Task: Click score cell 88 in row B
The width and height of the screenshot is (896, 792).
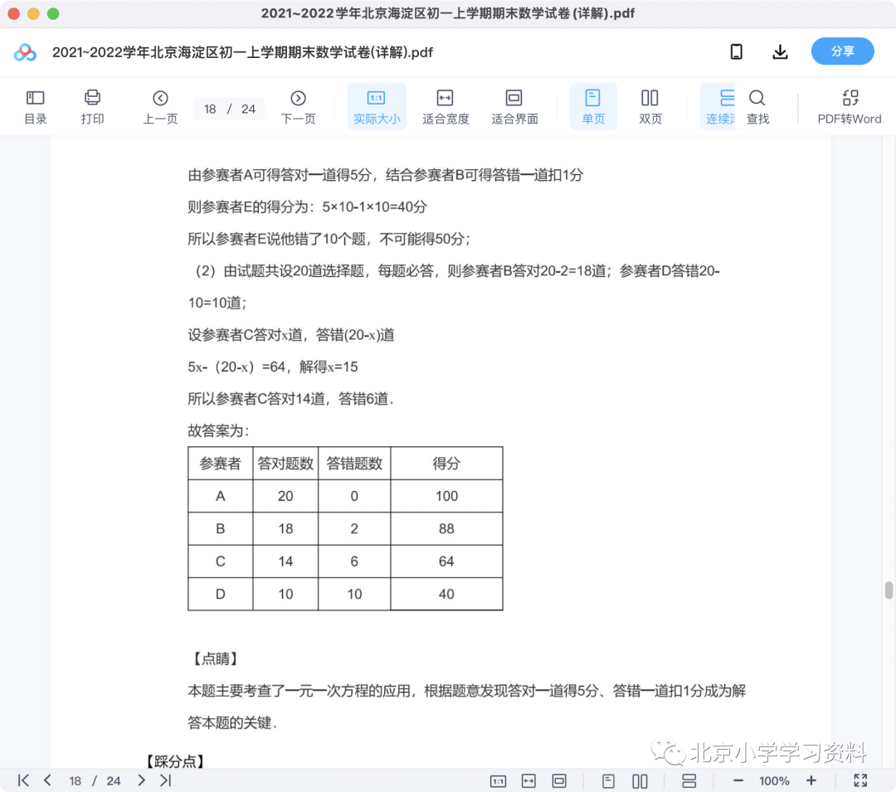Action: point(446,529)
